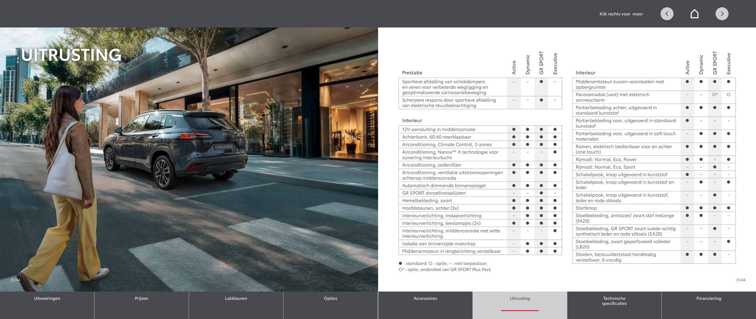
Task: Click the GR SPORT Plus Pack footnote
Action: (445, 270)
